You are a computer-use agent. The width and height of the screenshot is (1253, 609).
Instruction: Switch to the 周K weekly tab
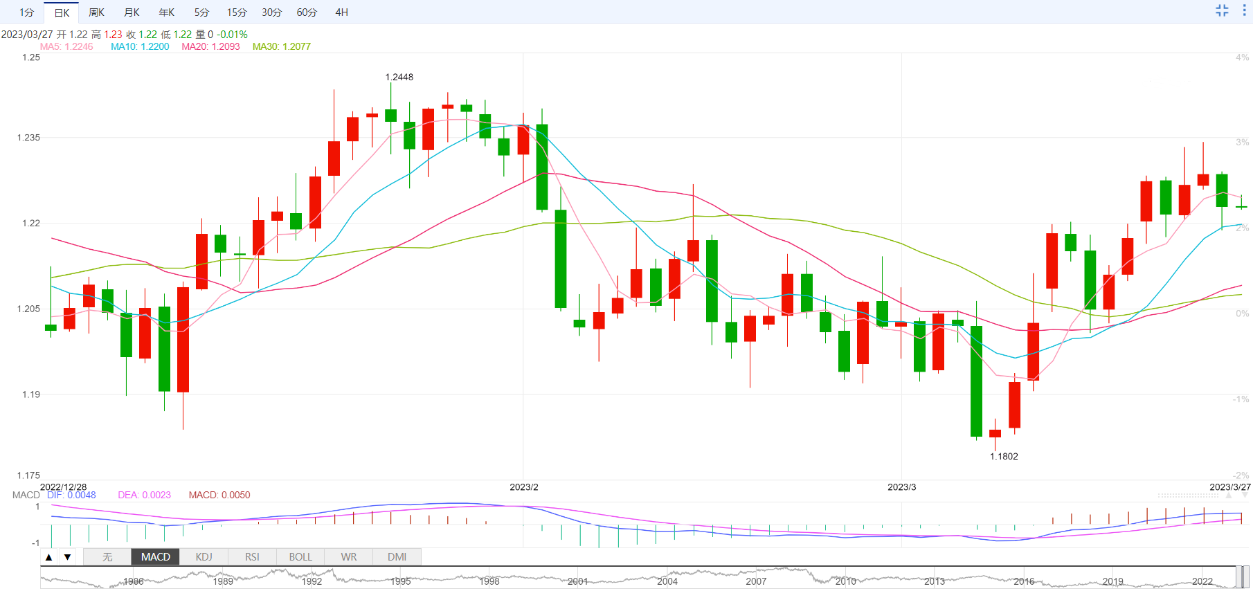(97, 12)
